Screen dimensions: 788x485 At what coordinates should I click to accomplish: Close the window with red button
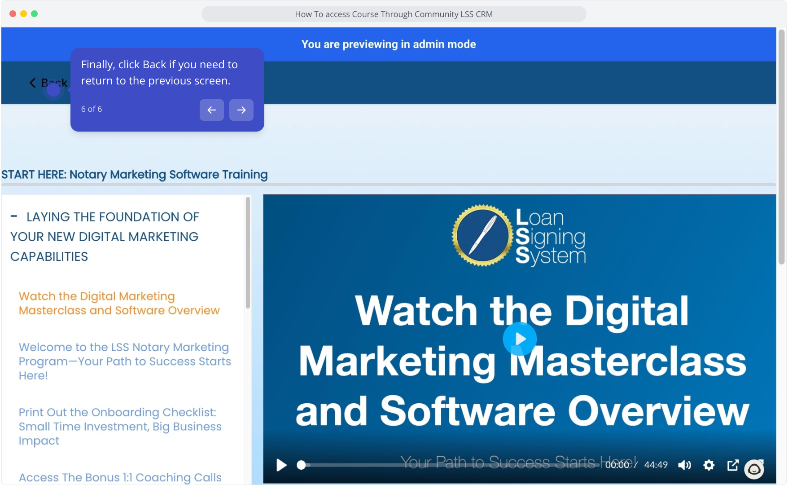pyautogui.click(x=13, y=14)
